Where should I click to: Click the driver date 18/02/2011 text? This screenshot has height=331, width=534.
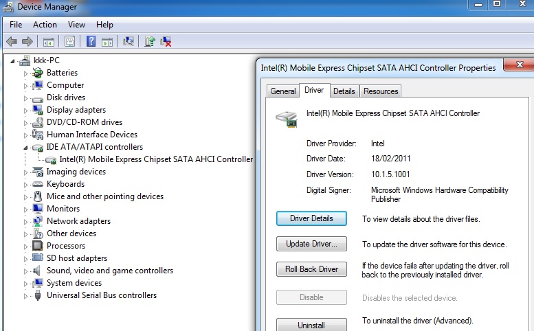tap(390, 159)
